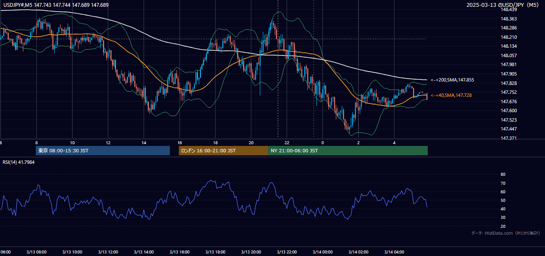Select the 3/13 22:00 date-time label
This screenshot has height=256, width=545.
pyautogui.click(x=287, y=252)
